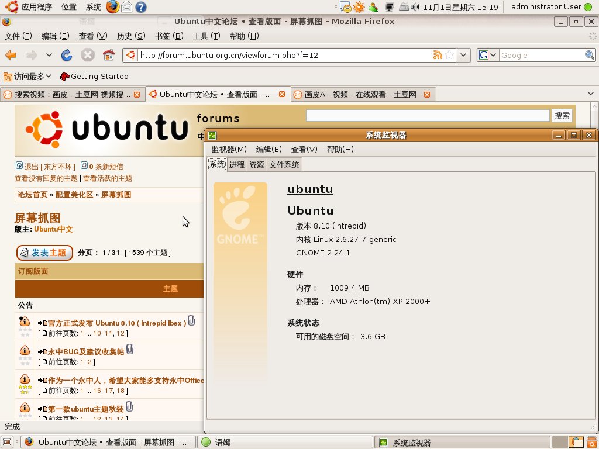
Task: Open 配置美化区 breadcrumb link
Action: tap(74, 195)
